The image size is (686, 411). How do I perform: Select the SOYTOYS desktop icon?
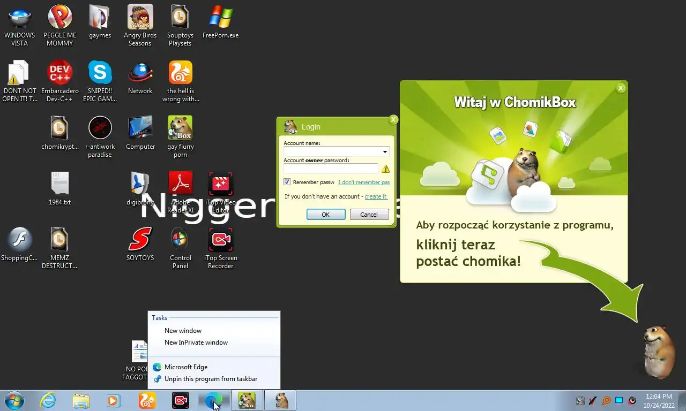pyautogui.click(x=140, y=245)
